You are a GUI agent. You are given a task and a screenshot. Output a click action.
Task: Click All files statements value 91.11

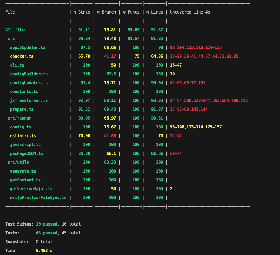pos(84,30)
